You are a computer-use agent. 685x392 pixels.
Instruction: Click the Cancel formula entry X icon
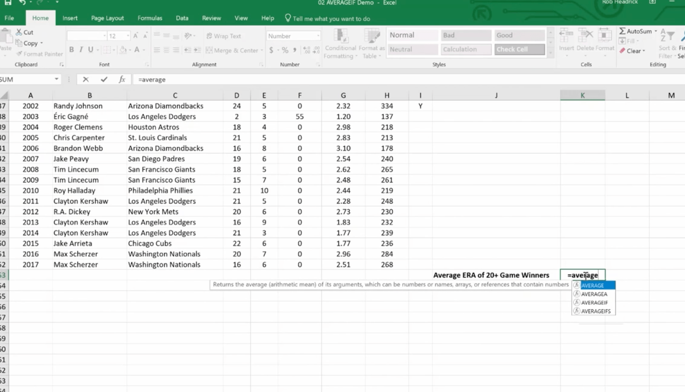[x=86, y=79]
